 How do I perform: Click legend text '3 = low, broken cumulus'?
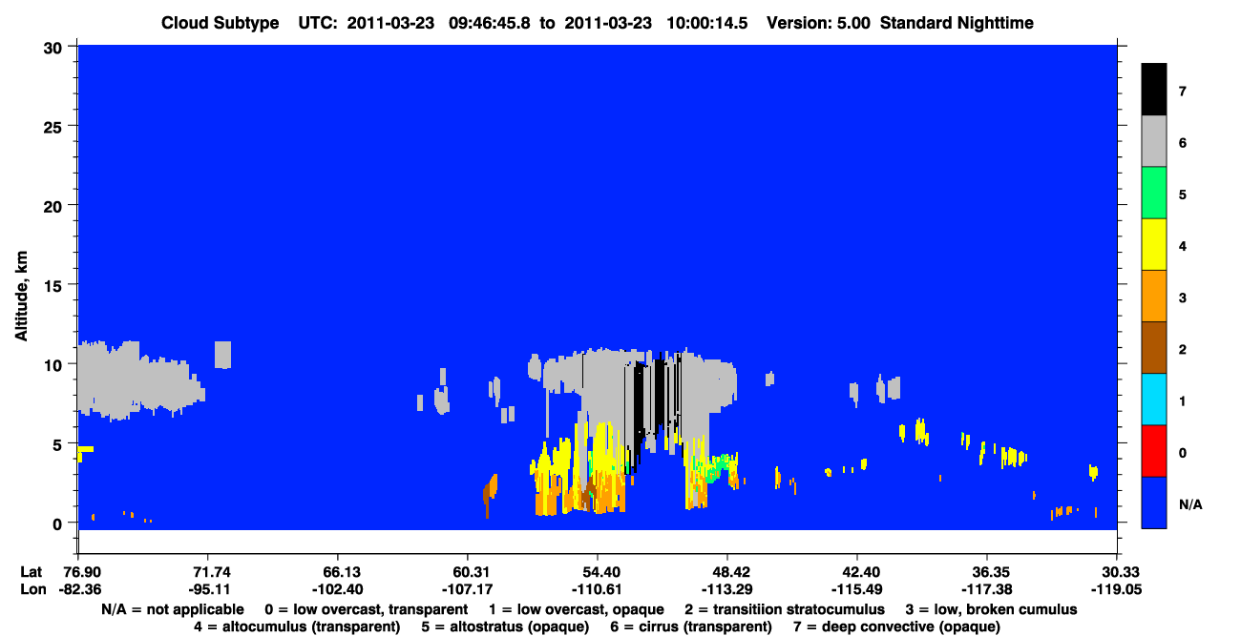tap(991, 609)
